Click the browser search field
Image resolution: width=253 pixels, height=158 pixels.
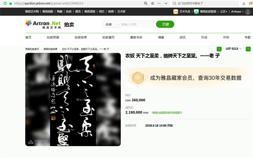205,3
